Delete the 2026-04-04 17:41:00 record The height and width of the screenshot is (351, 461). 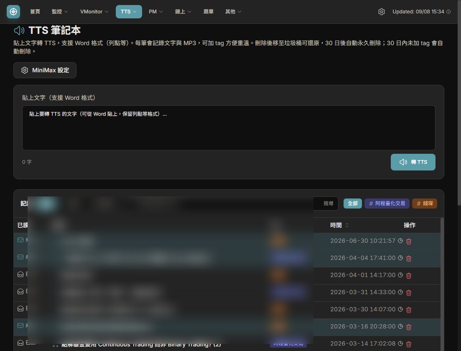coord(409,258)
